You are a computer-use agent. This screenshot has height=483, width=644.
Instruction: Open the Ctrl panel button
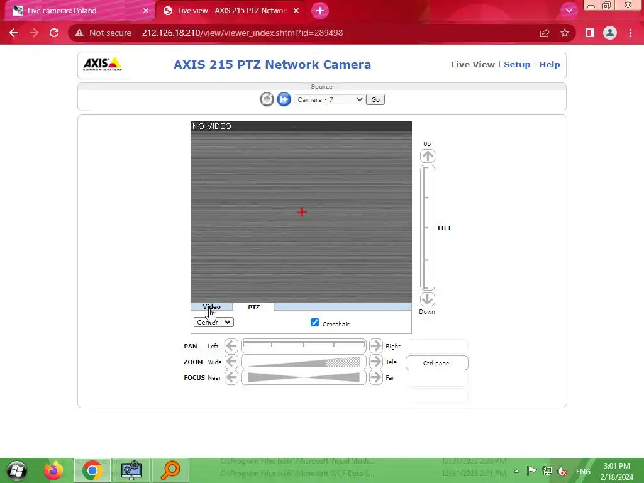coord(437,363)
